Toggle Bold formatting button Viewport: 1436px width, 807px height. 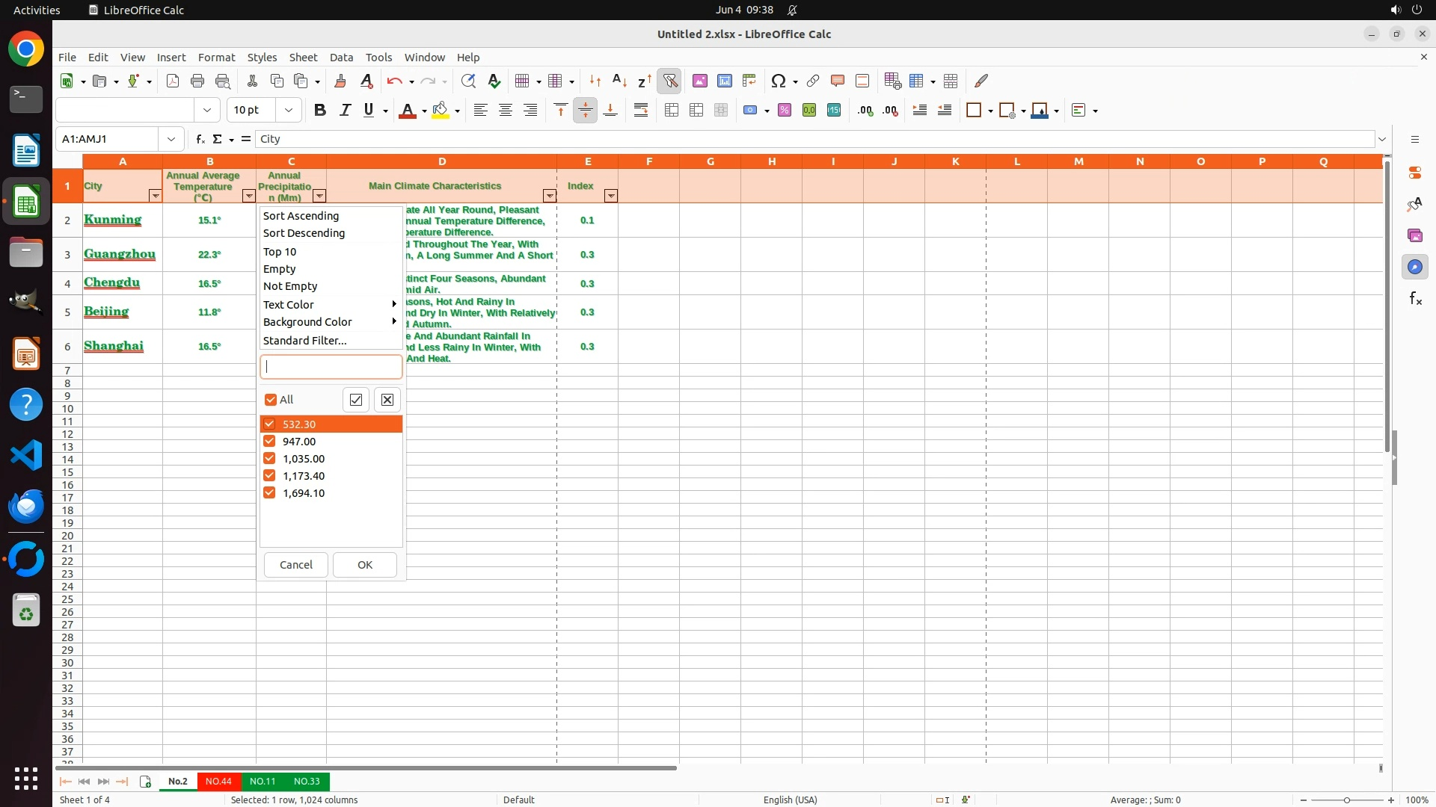(x=320, y=110)
